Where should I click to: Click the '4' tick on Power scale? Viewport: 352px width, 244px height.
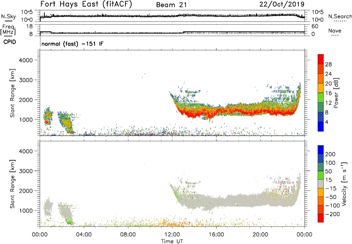pyautogui.click(x=326, y=122)
